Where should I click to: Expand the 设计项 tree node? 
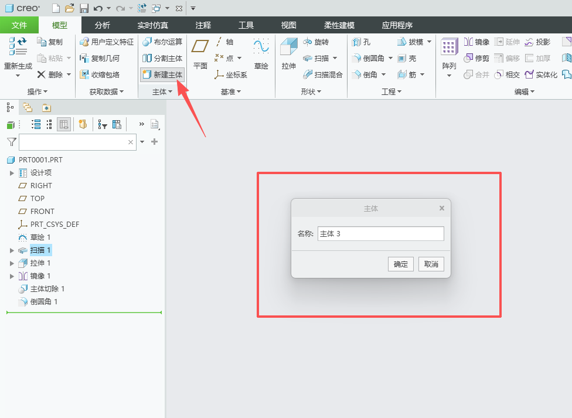coord(12,173)
